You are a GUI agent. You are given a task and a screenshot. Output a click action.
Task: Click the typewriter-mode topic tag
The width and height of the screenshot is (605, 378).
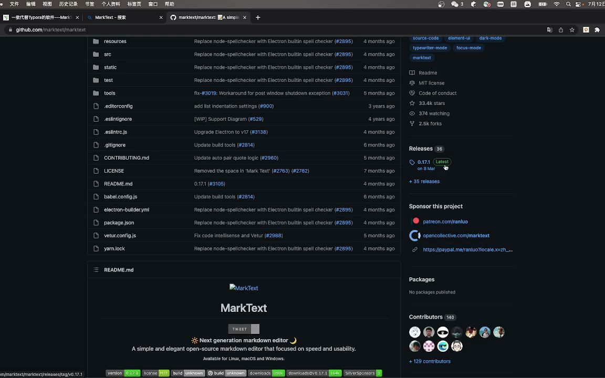[430, 48]
